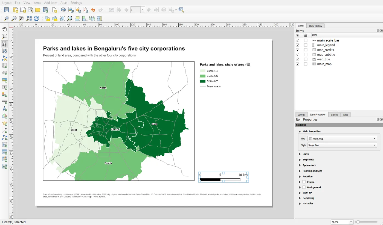Click the zoom level field showing 79.0%
The width and height of the screenshot is (383, 225).
tap(340, 222)
